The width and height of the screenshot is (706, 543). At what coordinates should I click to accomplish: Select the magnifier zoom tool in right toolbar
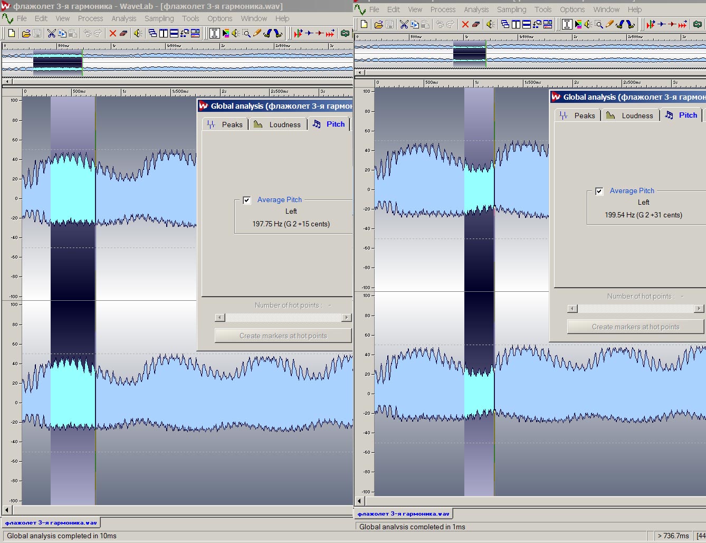(599, 24)
